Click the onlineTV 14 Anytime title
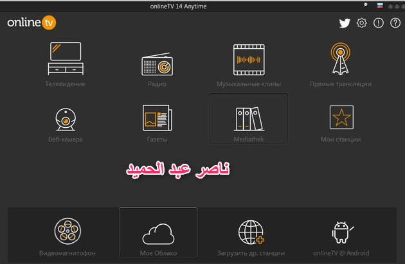Viewport: 405px width, 264px height. tap(178, 6)
